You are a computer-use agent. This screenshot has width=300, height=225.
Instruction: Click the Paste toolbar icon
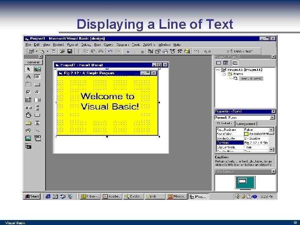coord(93,51)
